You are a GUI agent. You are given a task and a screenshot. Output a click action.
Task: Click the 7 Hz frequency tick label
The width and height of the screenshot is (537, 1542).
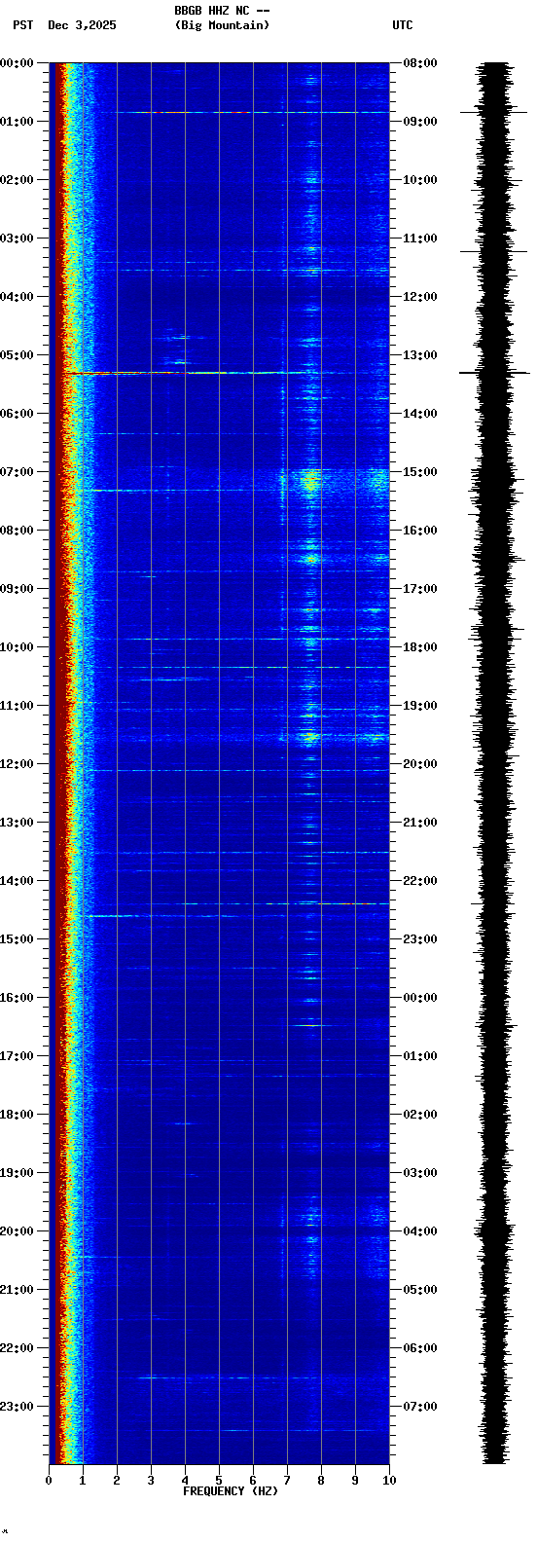[x=287, y=1481]
